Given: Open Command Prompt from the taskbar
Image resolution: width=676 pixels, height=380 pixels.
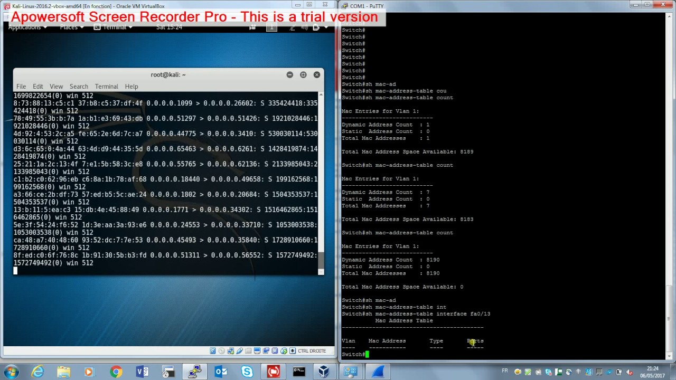Looking at the screenshot, I should pyautogui.click(x=299, y=372).
